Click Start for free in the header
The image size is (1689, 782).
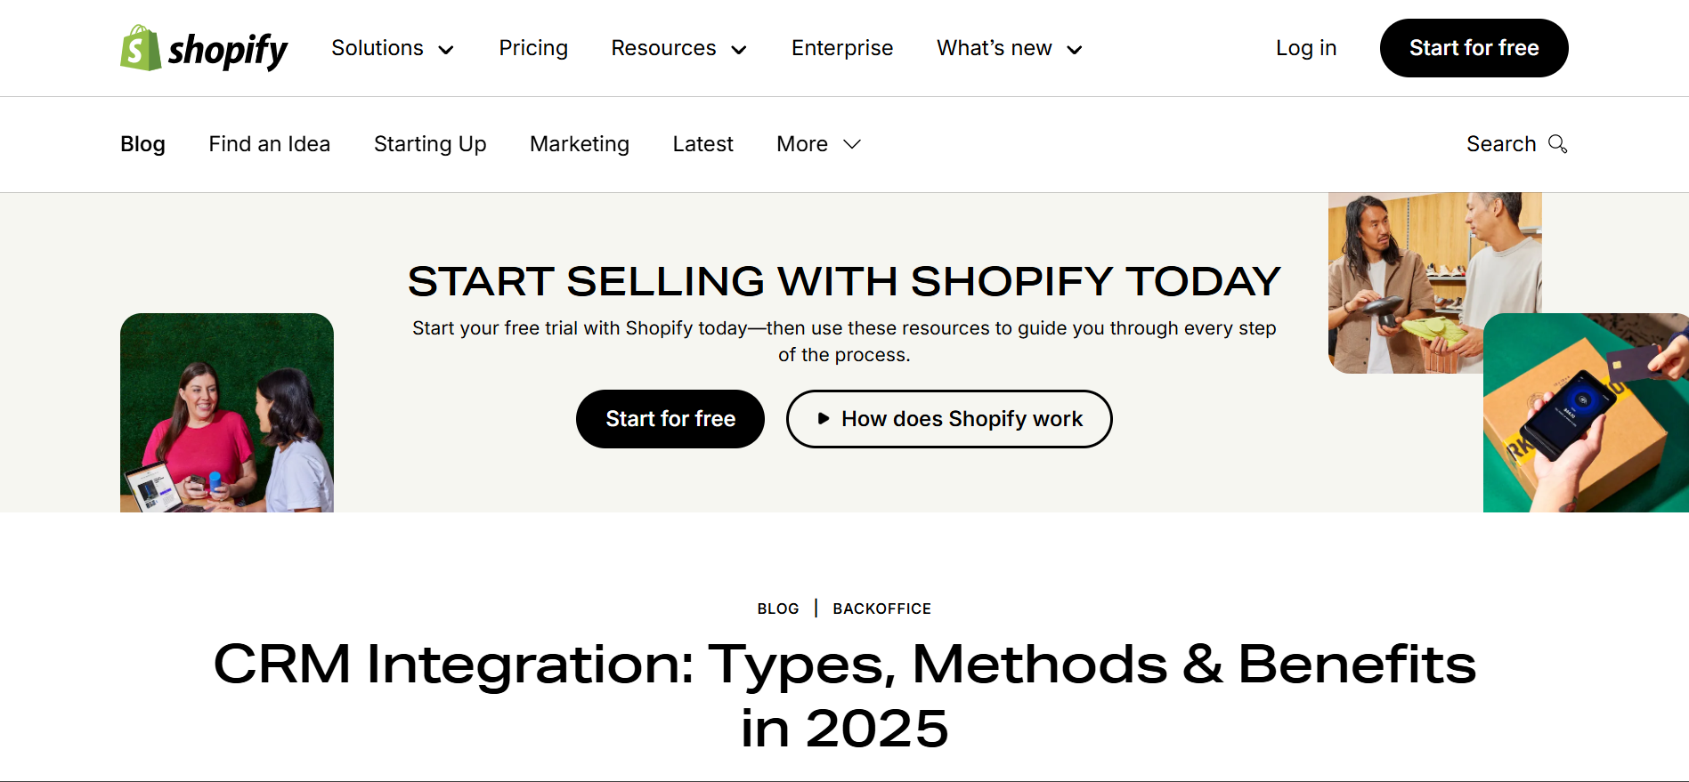[x=1474, y=48]
